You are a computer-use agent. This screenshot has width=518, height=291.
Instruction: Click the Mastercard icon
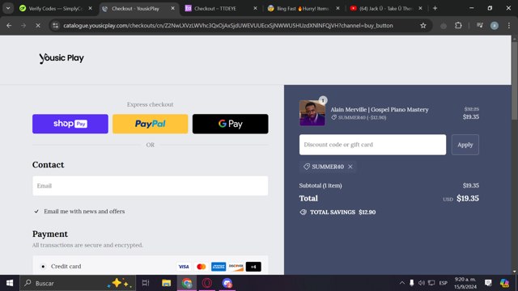point(202,267)
